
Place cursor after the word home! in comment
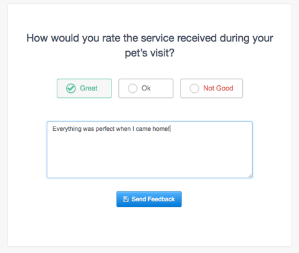coord(170,129)
